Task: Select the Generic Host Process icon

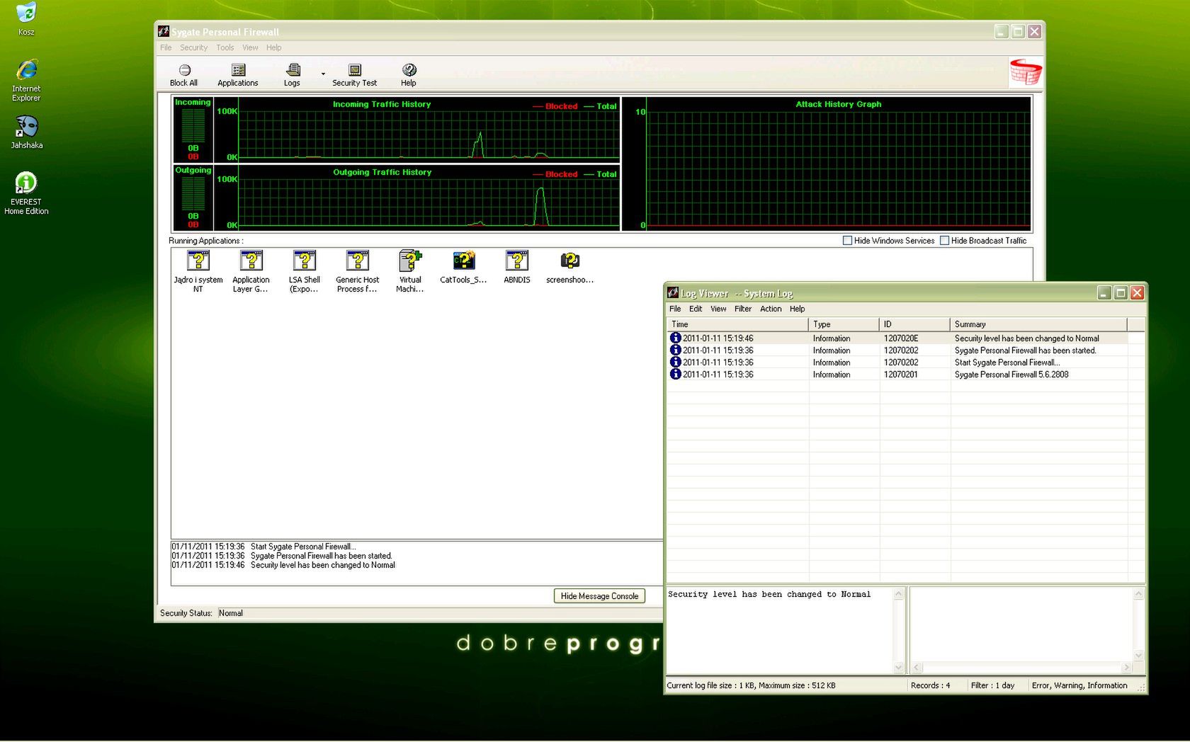Action: pos(358,272)
